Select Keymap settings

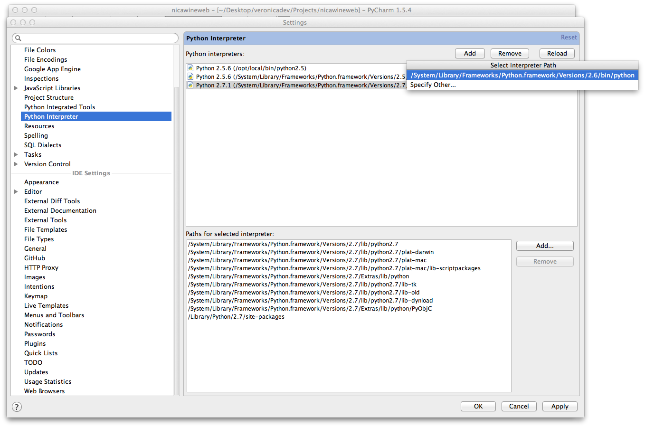coord(36,296)
